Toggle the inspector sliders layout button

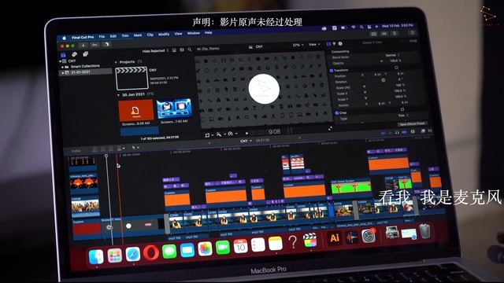pyautogui.click(x=395, y=33)
